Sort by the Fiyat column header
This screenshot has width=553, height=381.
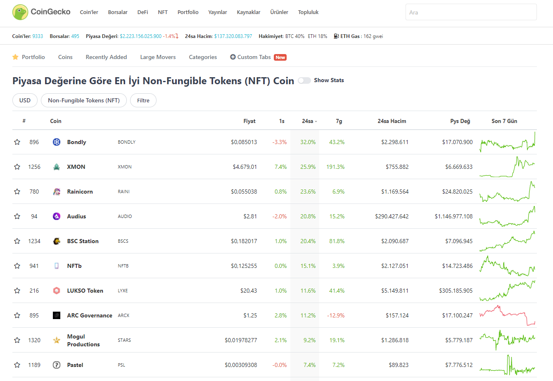249,121
